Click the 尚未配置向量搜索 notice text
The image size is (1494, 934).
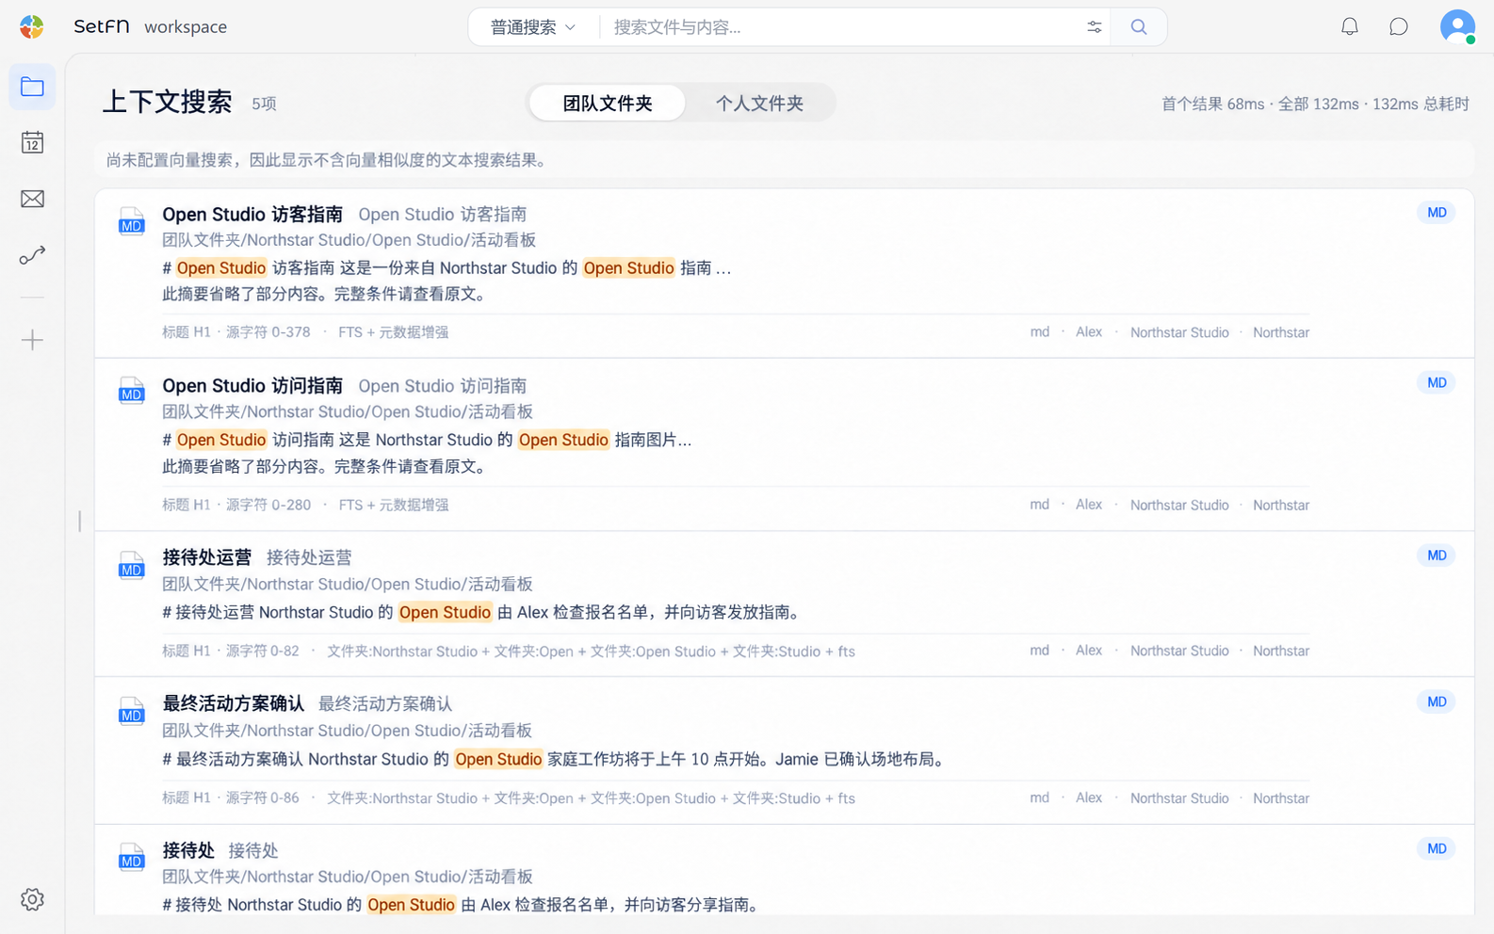(327, 160)
